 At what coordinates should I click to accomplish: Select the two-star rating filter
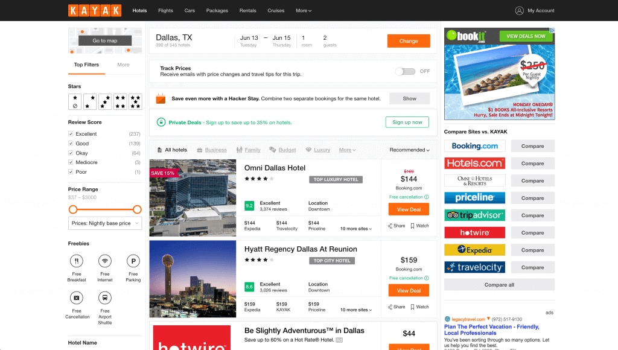(x=90, y=102)
